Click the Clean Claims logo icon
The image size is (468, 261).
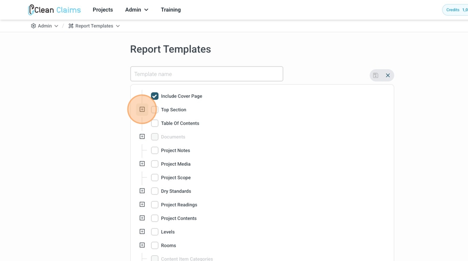[31, 10]
